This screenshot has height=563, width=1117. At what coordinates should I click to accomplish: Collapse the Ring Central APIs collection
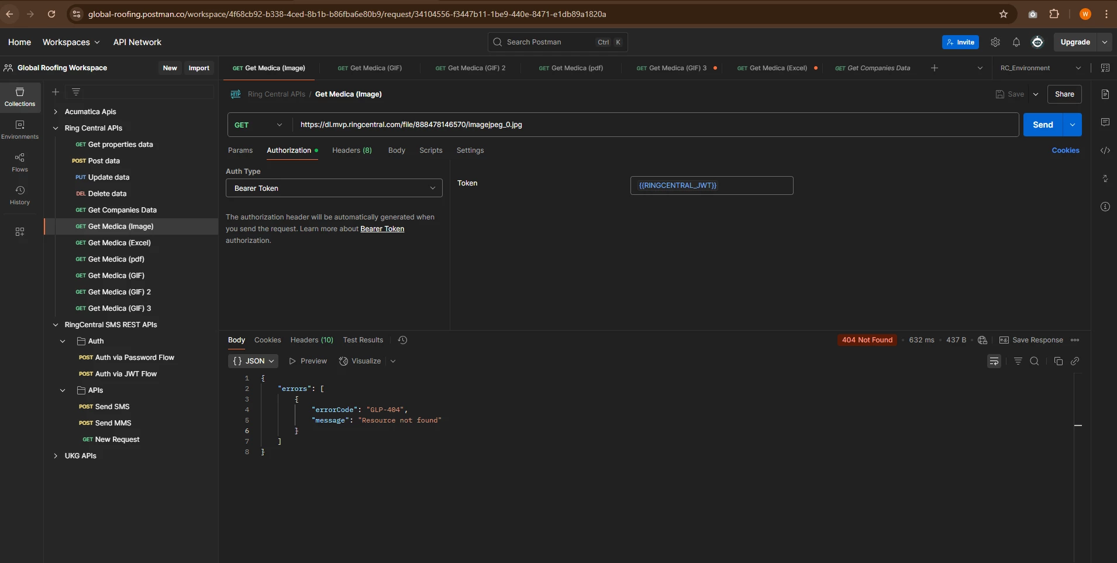(56, 128)
